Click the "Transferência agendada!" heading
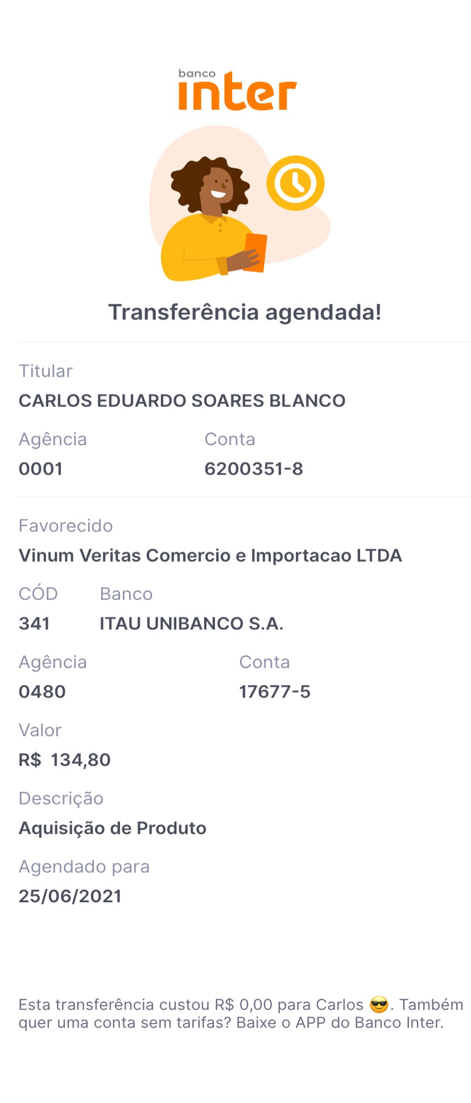Image resolution: width=471 pixels, height=1103 pixels. 245,312
